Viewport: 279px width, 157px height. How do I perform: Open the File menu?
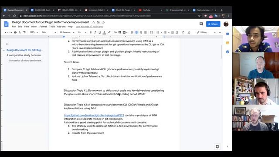pos(14,27)
